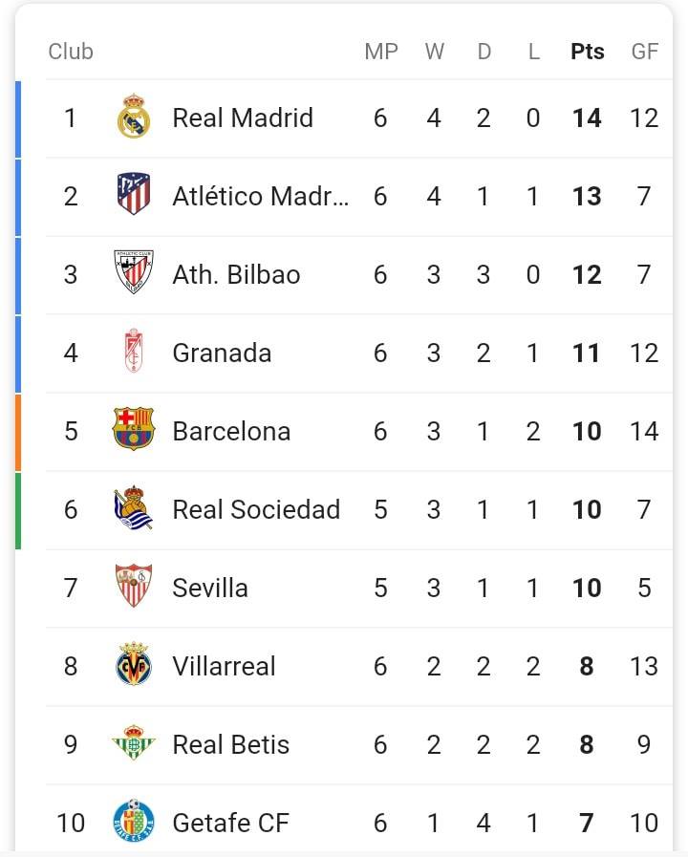
Task: Click Real Madrid's 14 points value
Action: [x=587, y=118]
